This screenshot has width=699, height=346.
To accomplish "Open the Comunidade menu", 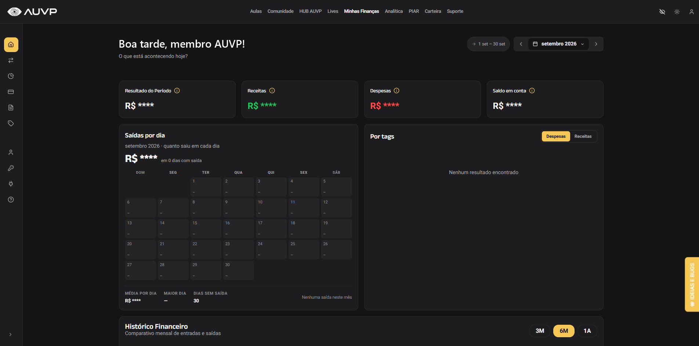I will click(x=280, y=11).
